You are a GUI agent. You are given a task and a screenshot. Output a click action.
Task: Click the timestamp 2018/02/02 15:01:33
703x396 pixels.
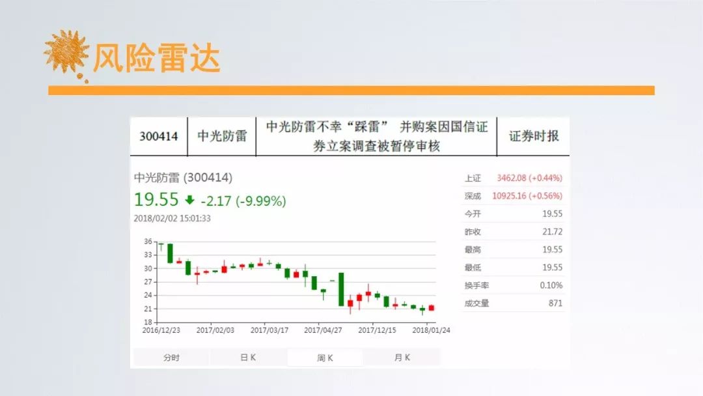point(172,218)
